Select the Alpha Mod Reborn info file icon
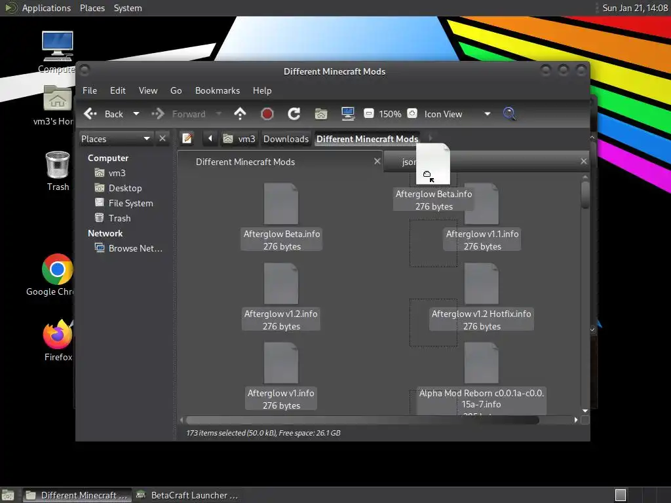The height and width of the screenshot is (503, 671). (482, 363)
